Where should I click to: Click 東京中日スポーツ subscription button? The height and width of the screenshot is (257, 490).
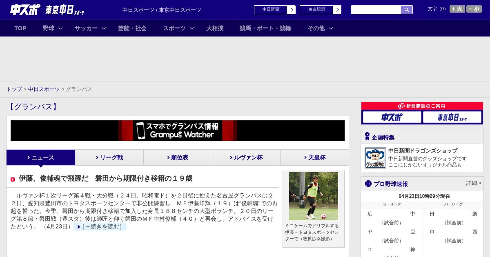coord(452,117)
